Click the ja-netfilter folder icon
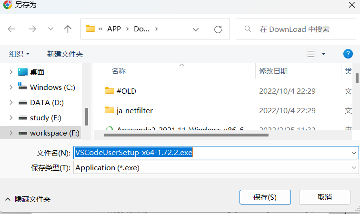The image size is (360, 214). click(x=110, y=110)
